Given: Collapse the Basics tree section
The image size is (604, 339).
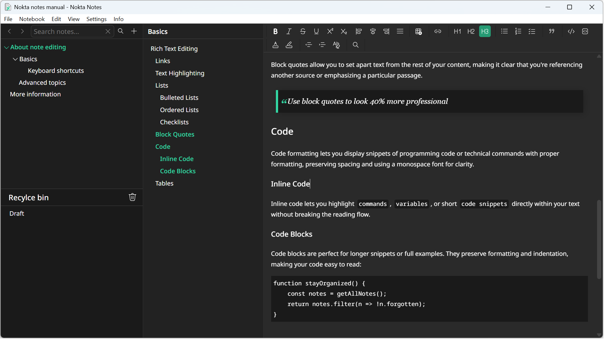Looking at the screenshot, I should 15,59.
